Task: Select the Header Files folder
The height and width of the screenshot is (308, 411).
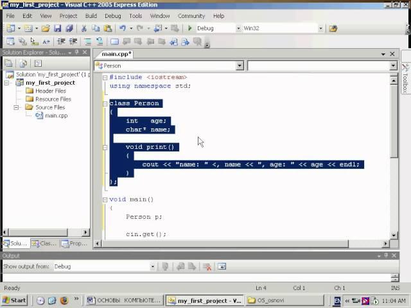Action: point(51,91)
